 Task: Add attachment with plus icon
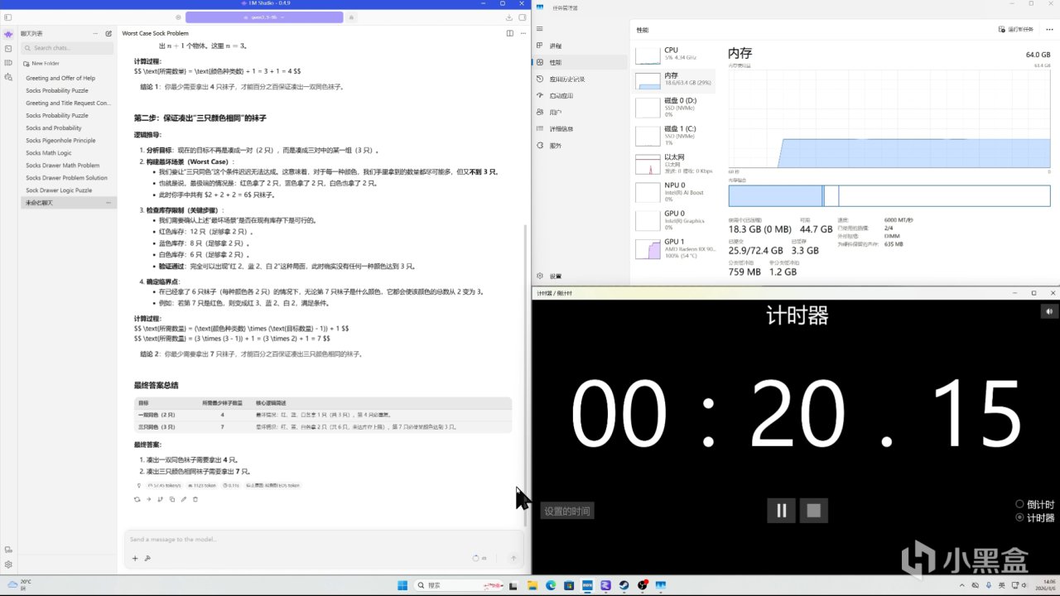coord(135,558)
